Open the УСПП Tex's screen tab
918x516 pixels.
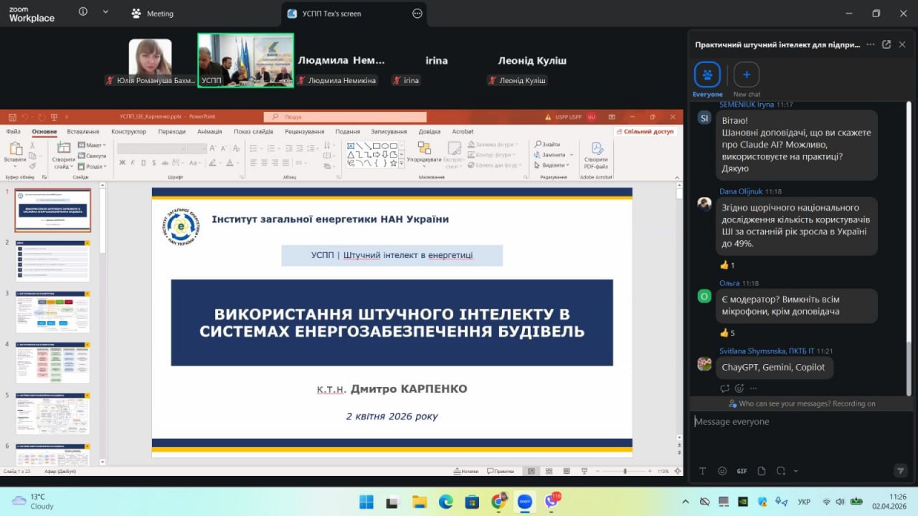[x=332, y=14]
